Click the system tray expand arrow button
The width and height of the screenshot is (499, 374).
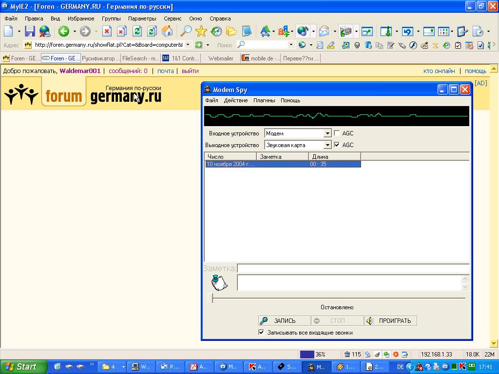click(410, 367)
